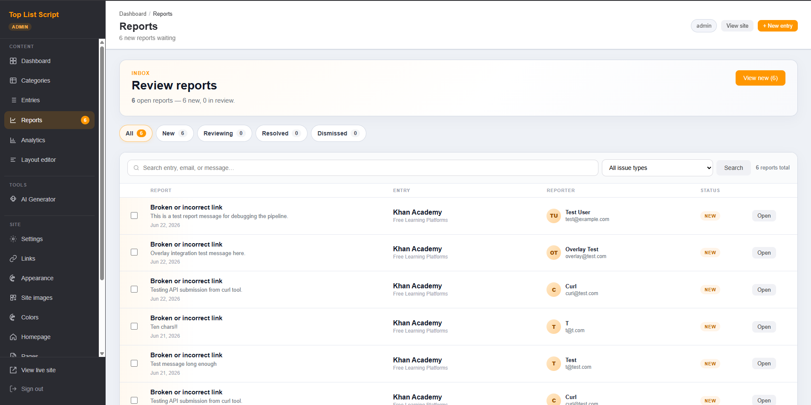Click 'Khan Academy' entry in Overlay Test row
Screen dimensions: 811x405
(x=417, y=249)
